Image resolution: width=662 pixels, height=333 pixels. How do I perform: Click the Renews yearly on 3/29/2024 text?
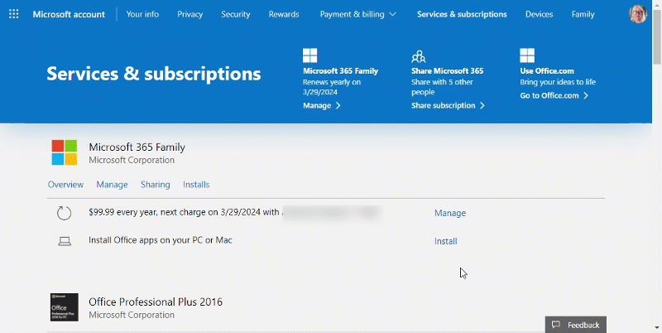coord(332,87)
